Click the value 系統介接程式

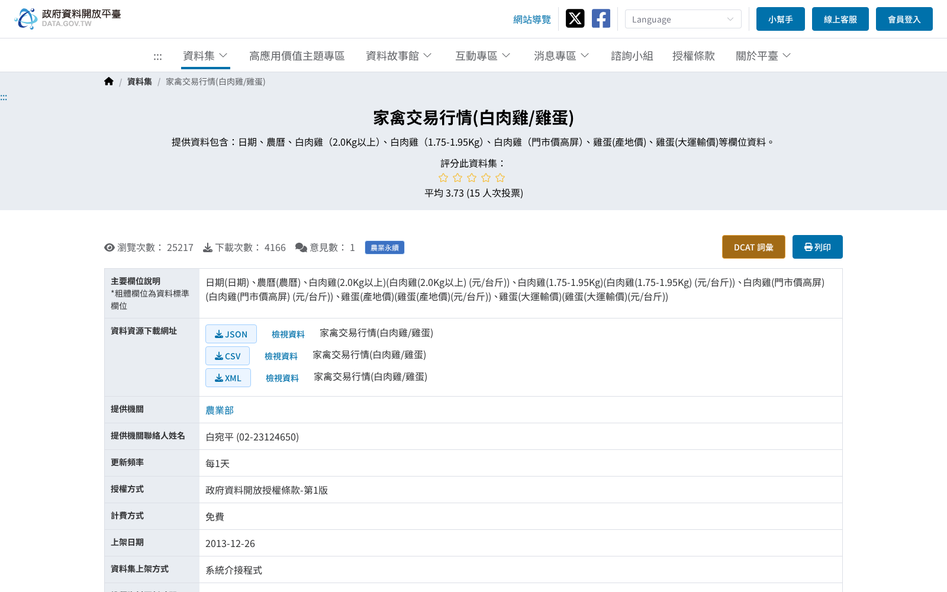click(234, 570)
